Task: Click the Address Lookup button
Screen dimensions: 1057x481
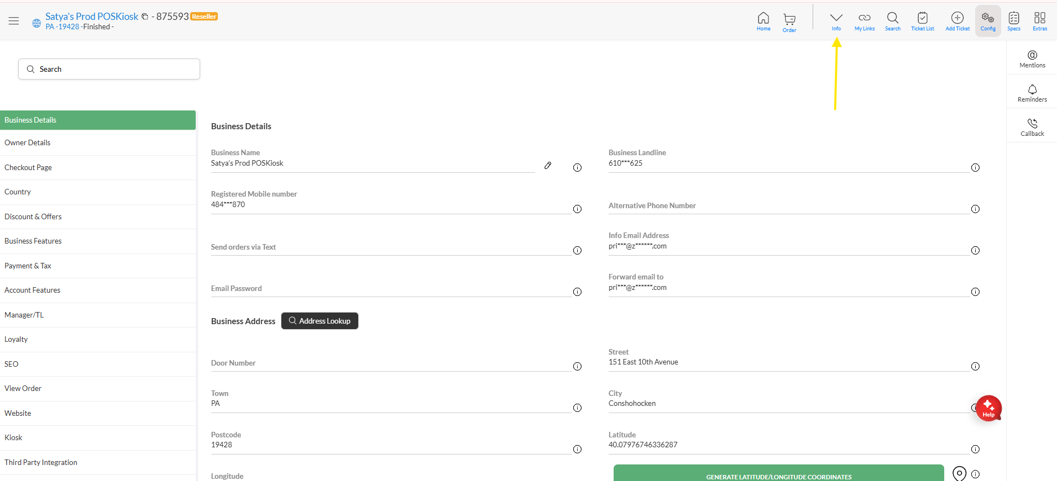Action: 320,321
